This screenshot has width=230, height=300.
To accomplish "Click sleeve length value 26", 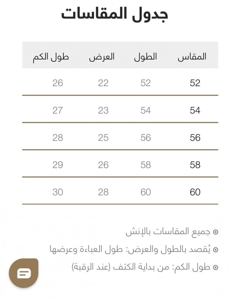I will (58, 83).
